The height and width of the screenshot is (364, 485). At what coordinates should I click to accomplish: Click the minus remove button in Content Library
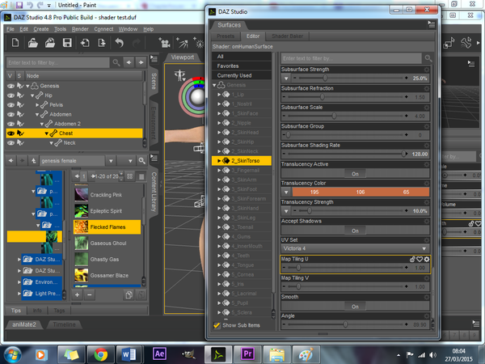(90, 295)
